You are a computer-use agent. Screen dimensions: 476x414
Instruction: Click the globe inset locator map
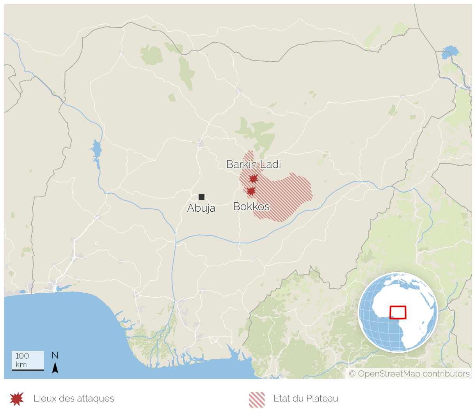[398, 312]
